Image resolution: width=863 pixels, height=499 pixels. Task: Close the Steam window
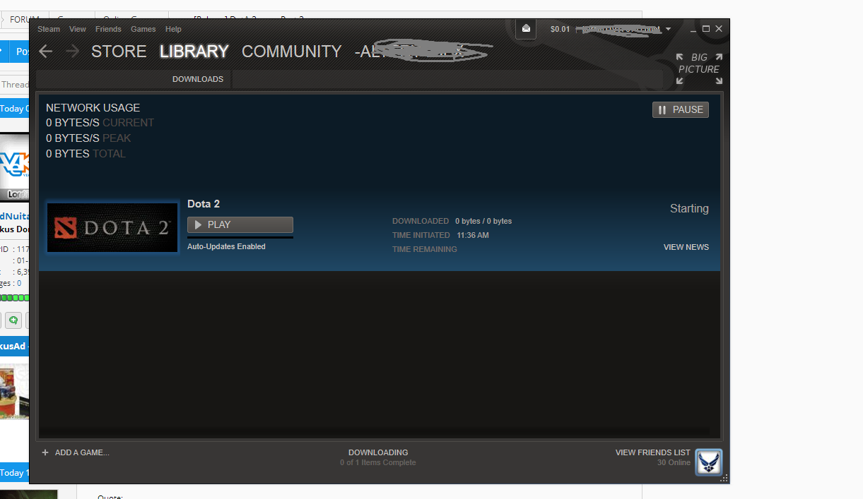click(x=719, y=29)
